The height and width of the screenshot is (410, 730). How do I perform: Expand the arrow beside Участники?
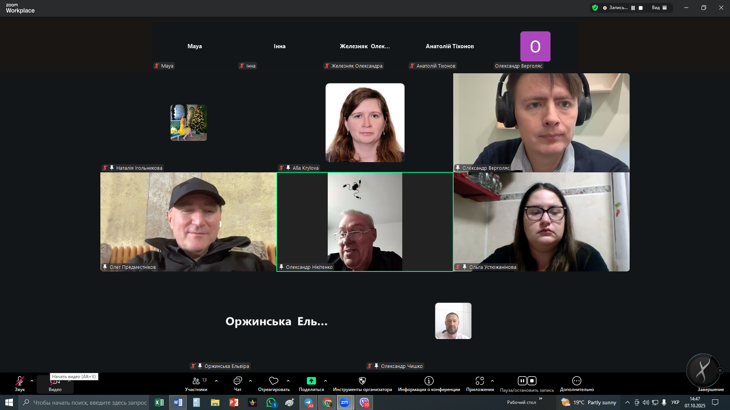(x=216, y=381)
